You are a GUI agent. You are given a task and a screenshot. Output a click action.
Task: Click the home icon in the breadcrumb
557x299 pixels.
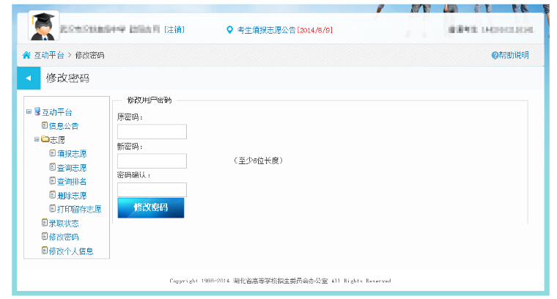(x=26, y=56)
